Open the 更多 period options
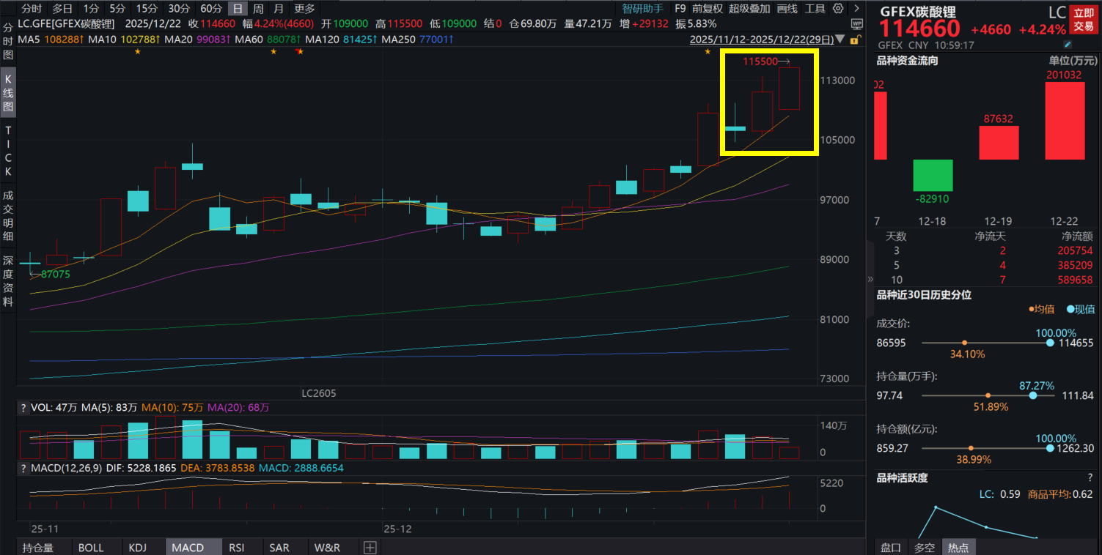 (304, 9)
